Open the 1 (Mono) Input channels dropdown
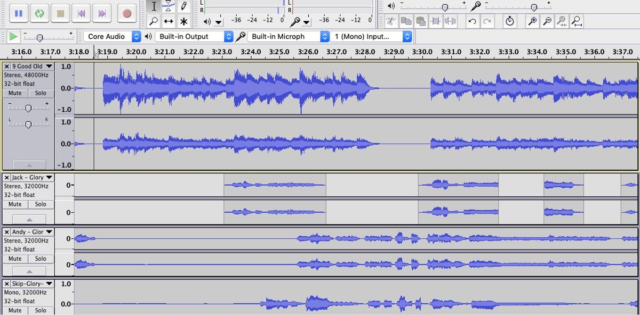Screen dimensions: 640x315 (x=371, y=37)
